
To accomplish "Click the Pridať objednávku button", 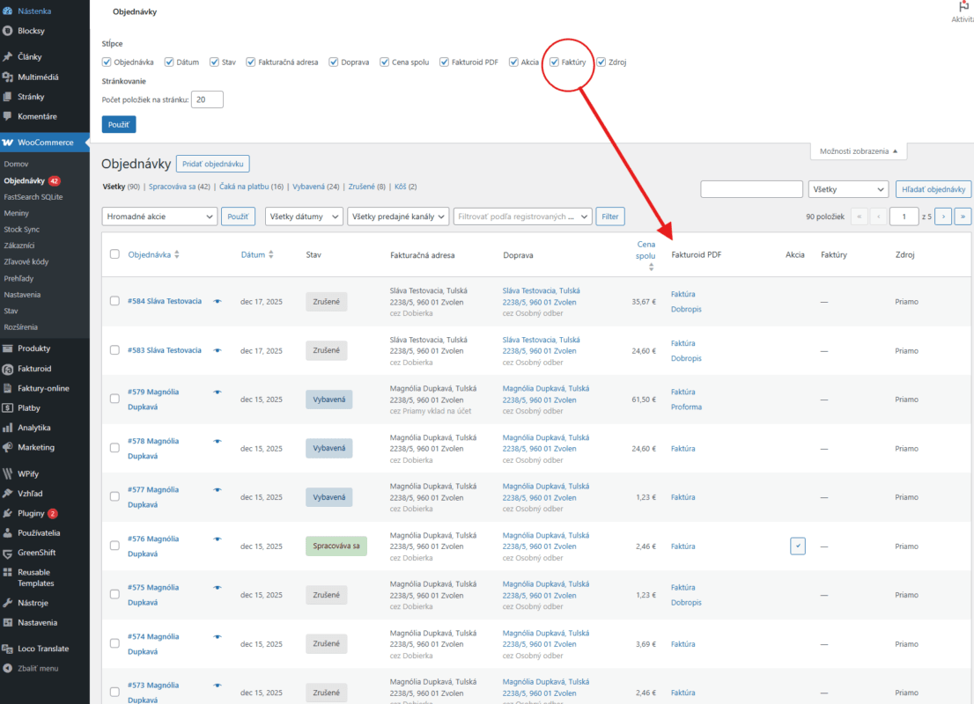I will coord(213,164).
